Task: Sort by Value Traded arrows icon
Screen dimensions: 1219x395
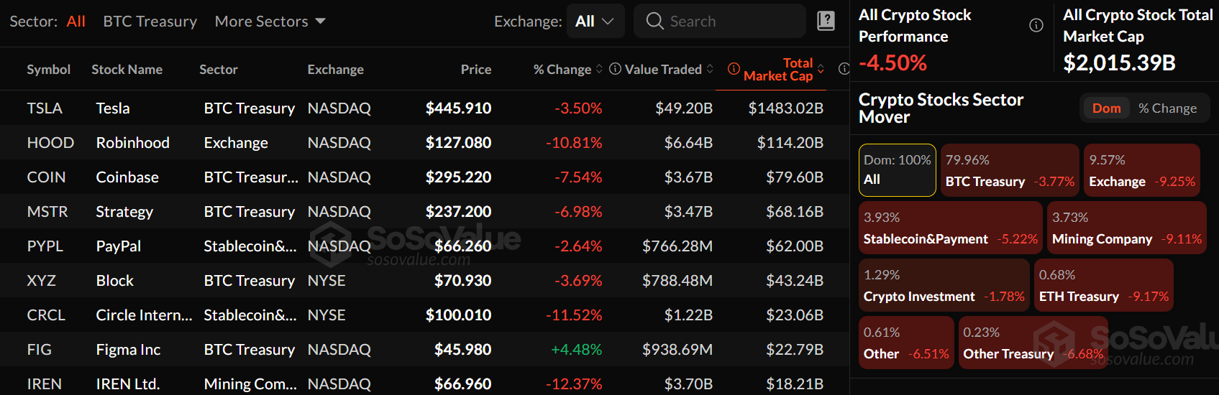Action: click(710, 69)
